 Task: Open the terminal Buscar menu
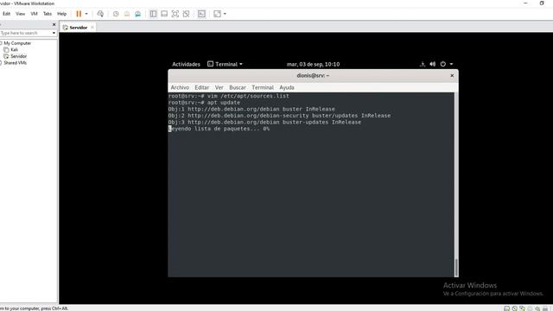(x=238, y=87)
